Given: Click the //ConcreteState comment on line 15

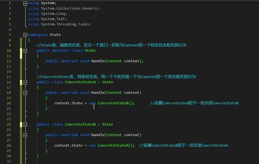Looking at the screenshot, I should click(x=116, y=77).
